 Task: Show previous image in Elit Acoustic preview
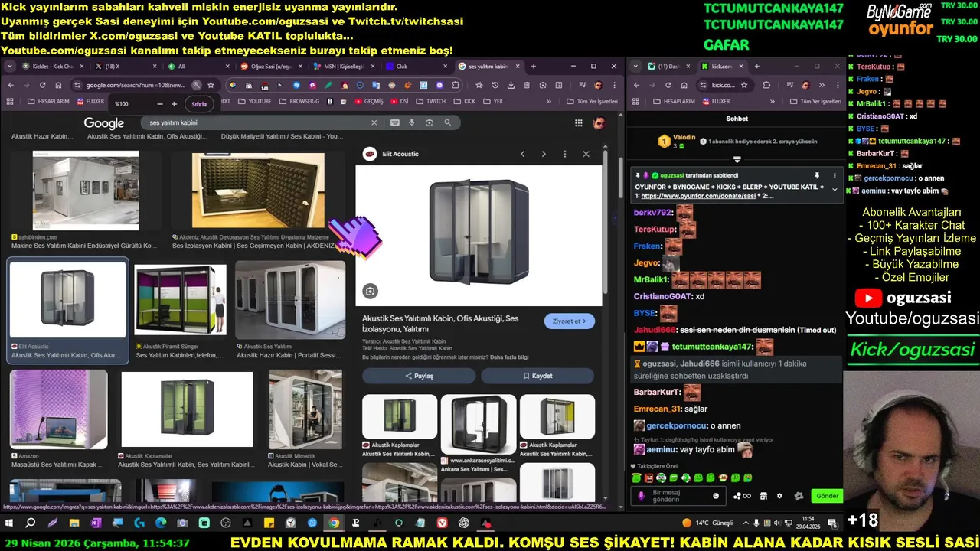pos(523,154)
